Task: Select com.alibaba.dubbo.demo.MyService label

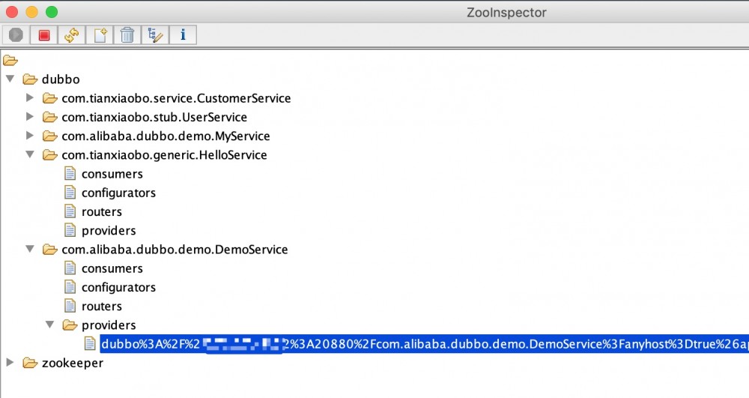Action: (x=166, y=136)
